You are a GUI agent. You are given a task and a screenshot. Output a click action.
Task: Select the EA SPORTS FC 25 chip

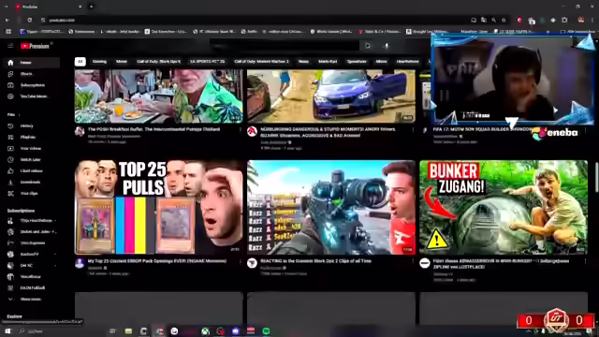click(x=208, y=62)
